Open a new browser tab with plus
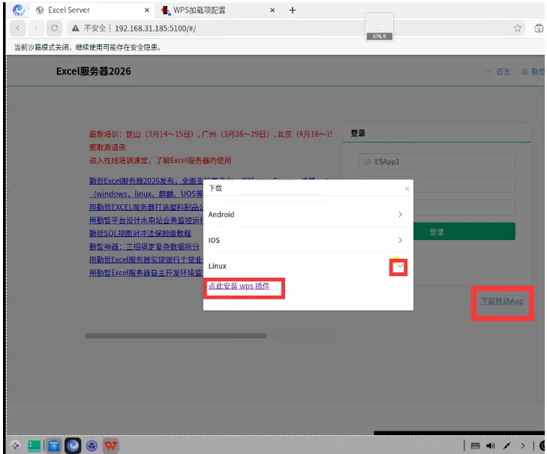 (x=293, y=10)
